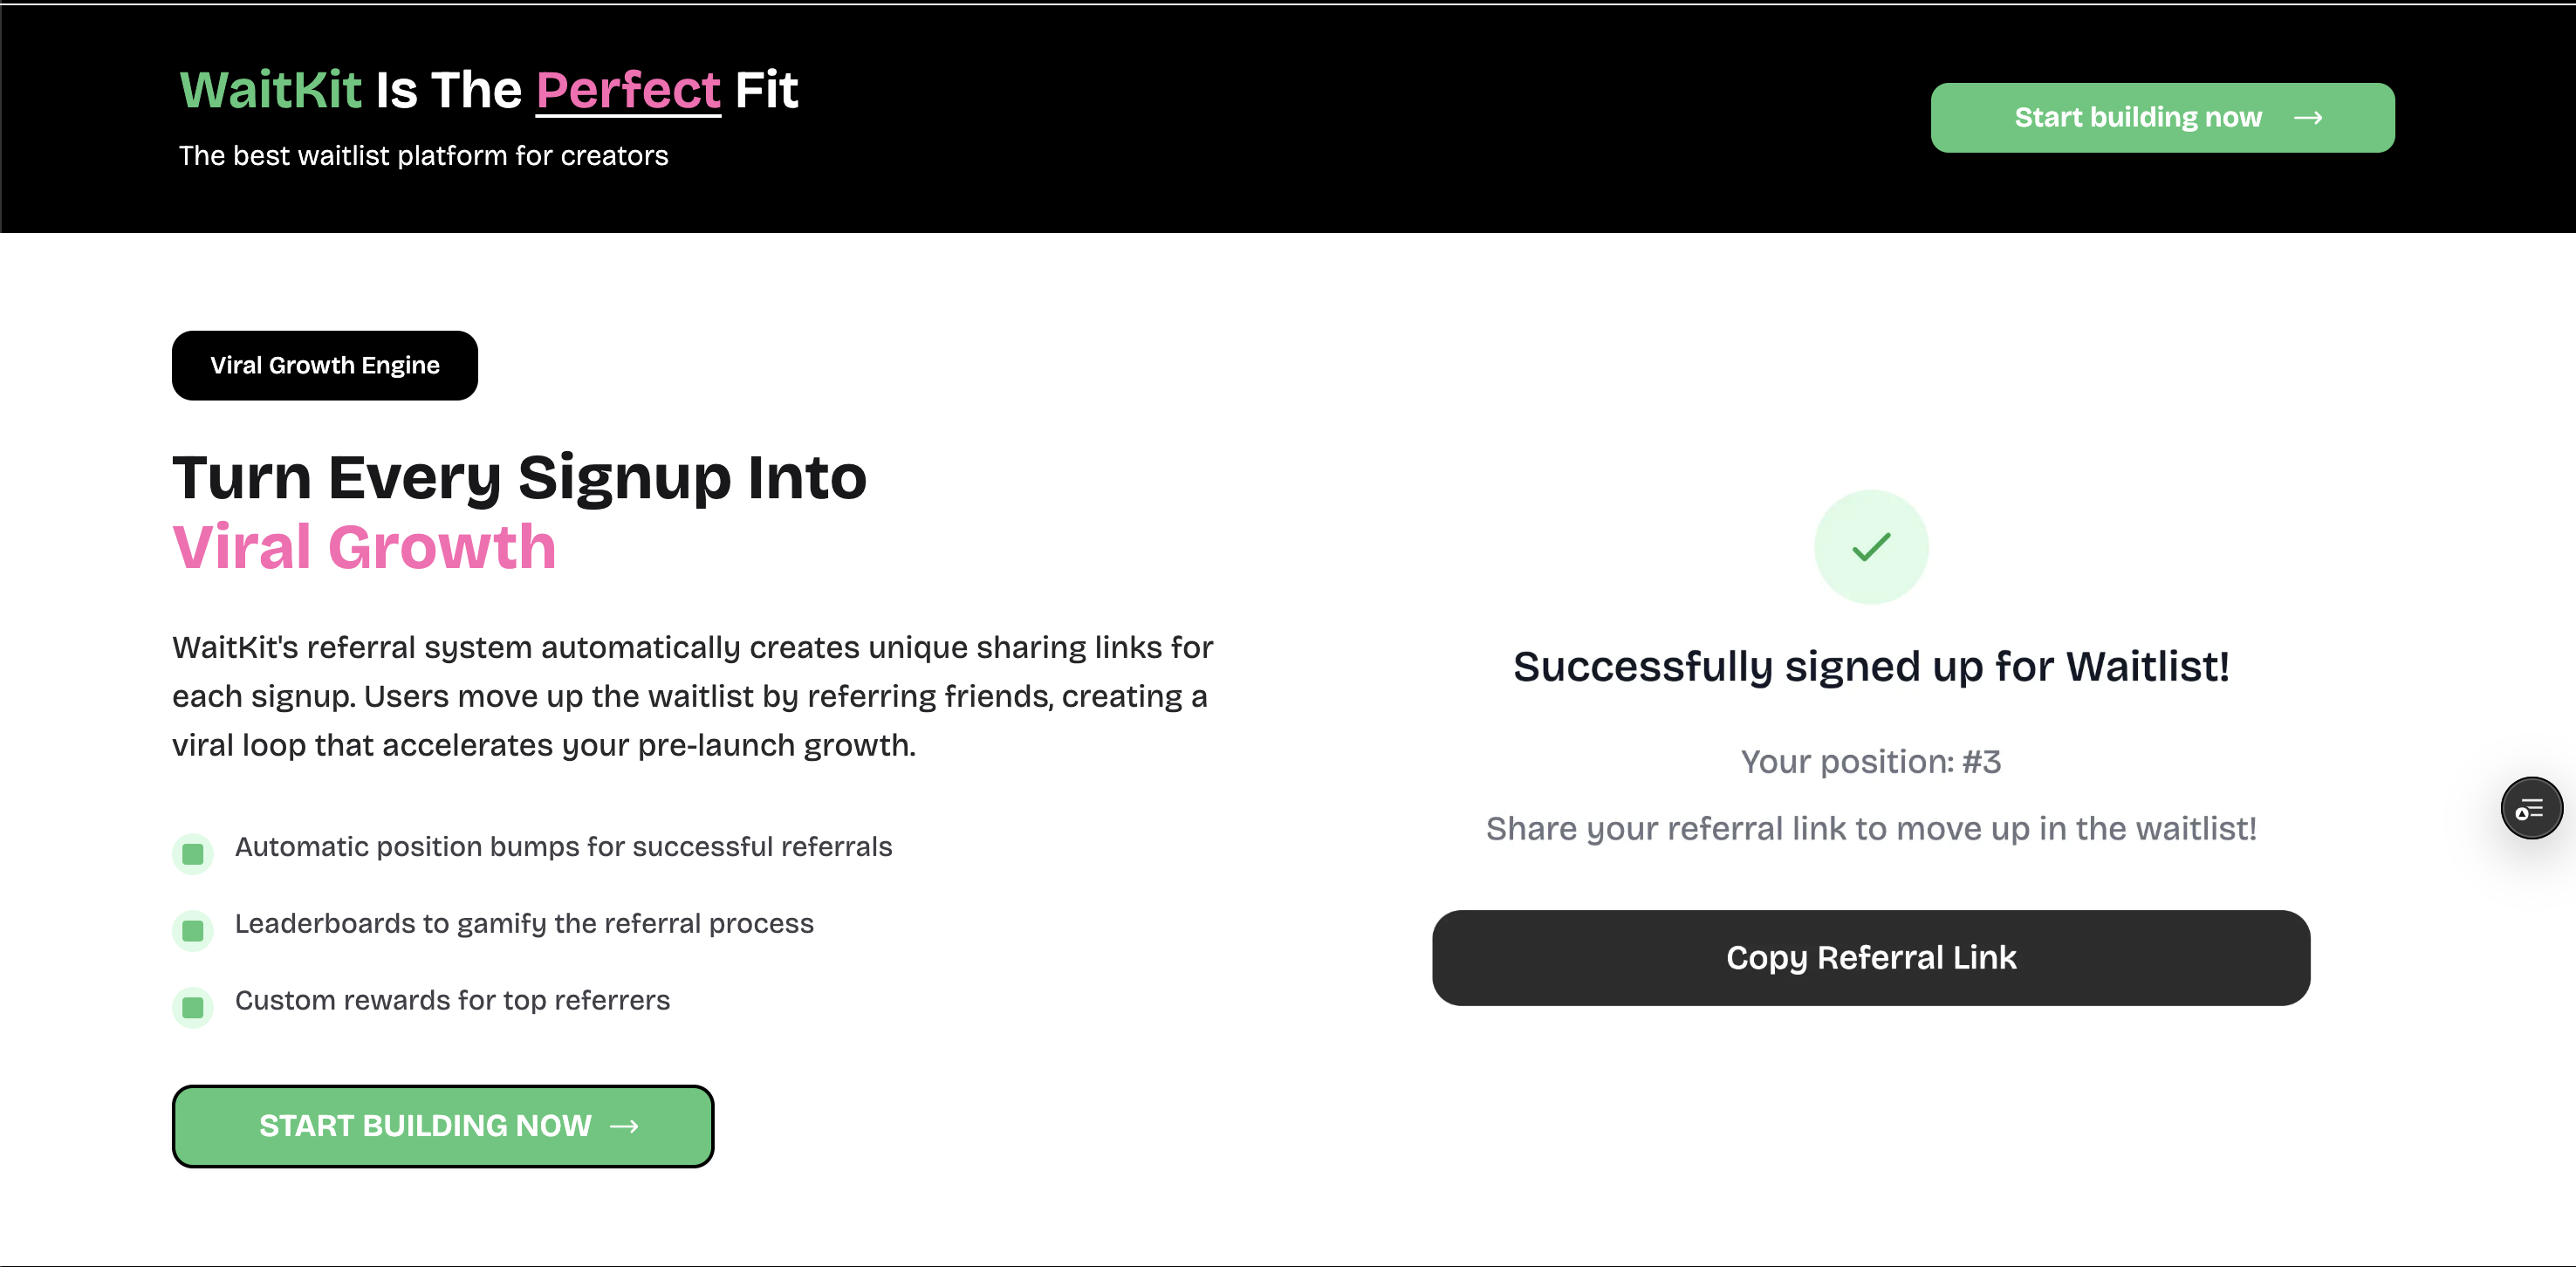Click the referral system description paragraph
The width and height of the screenshot is (2576, 1267).
coord(692,696)
